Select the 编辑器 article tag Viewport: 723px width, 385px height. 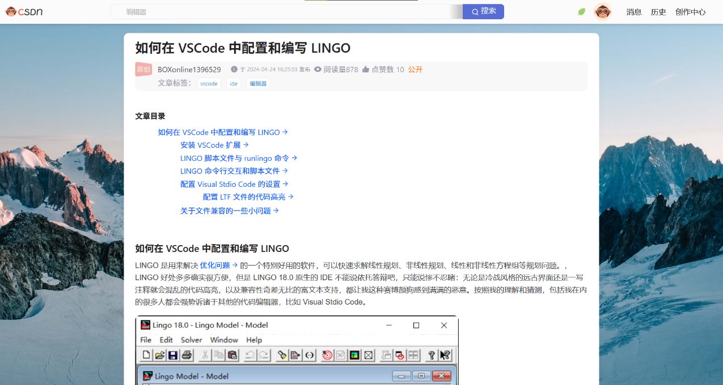[258, 83]
